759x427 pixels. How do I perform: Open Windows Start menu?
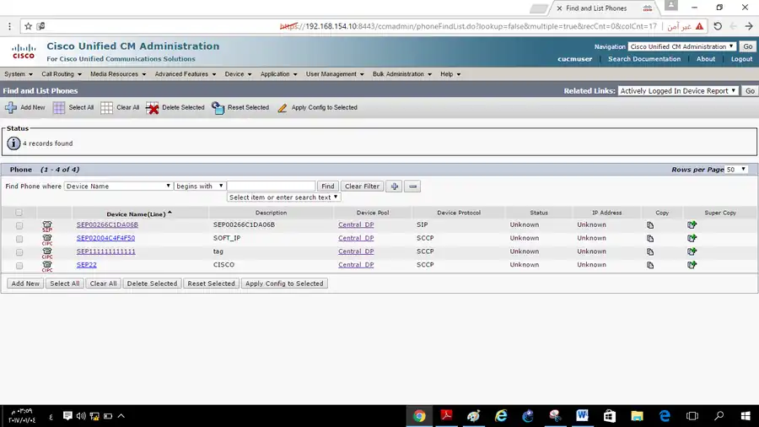746,416
